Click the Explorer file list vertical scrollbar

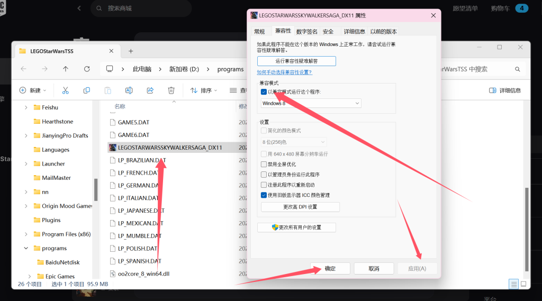pyautogui.click(x=527, y=230)
